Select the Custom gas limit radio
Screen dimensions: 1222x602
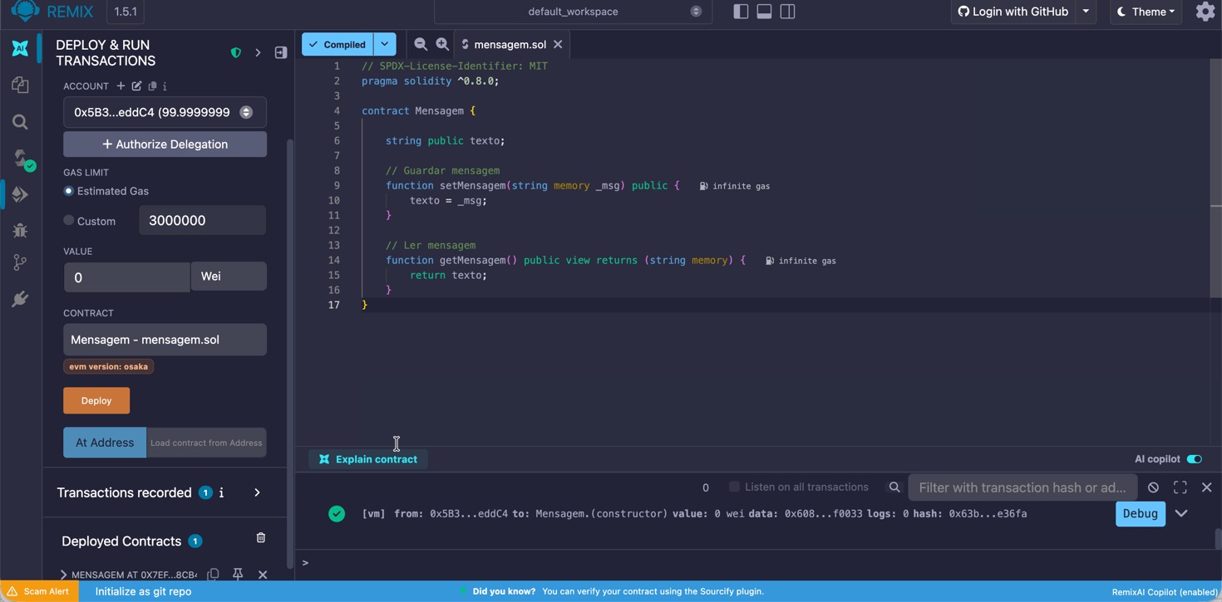69,221
